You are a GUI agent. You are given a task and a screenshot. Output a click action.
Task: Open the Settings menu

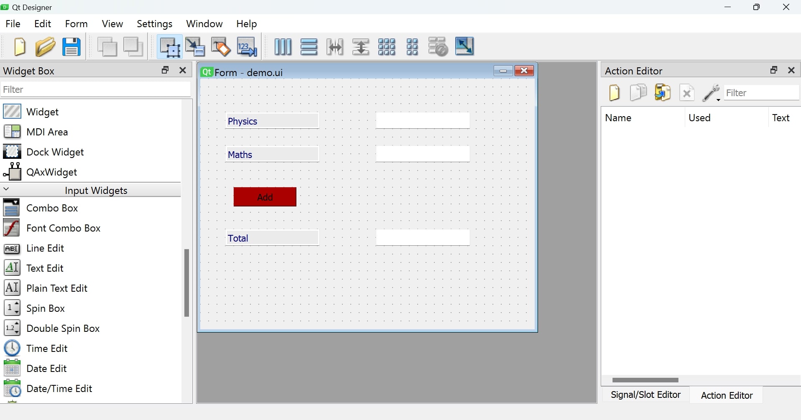[x=154, y=24]
